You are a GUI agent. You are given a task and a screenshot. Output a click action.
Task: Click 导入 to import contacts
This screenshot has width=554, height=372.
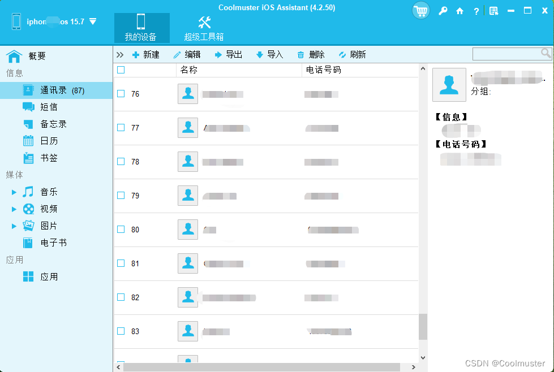(269, 55)
